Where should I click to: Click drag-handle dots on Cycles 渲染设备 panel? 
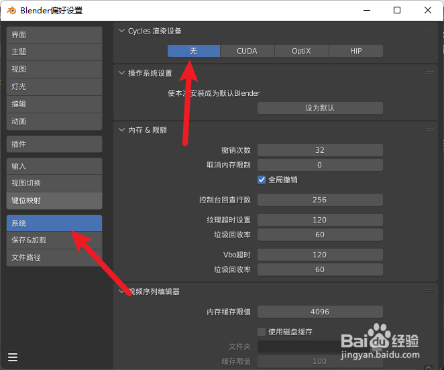429,31
